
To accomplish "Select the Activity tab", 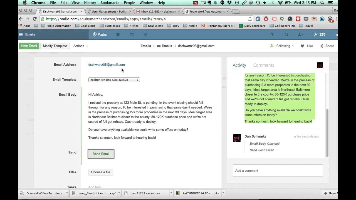I will (239, 65).
